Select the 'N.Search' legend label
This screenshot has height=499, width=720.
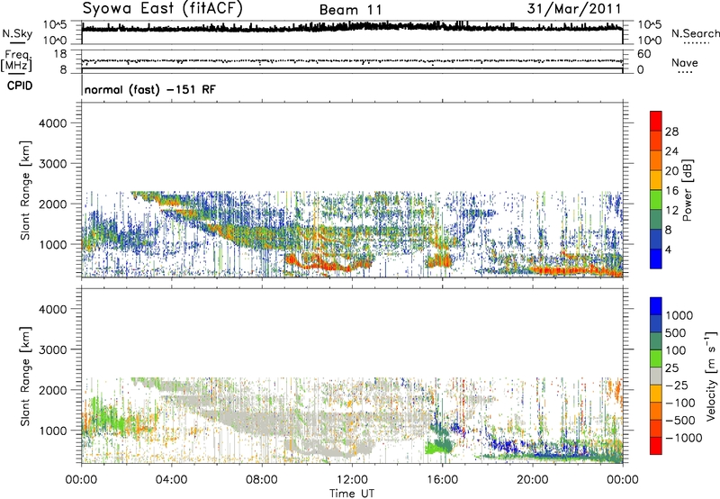[x=696, y=33]
